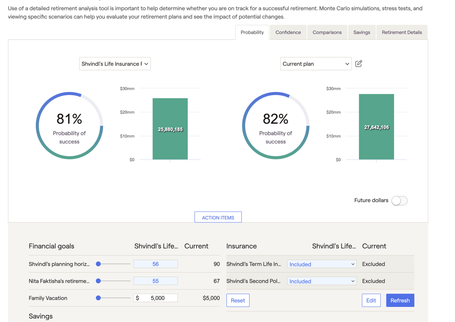Open the Shvindl's Life Insurance plan dropdown
Viewport: 455px width, 322px height.
pos(115,64)
